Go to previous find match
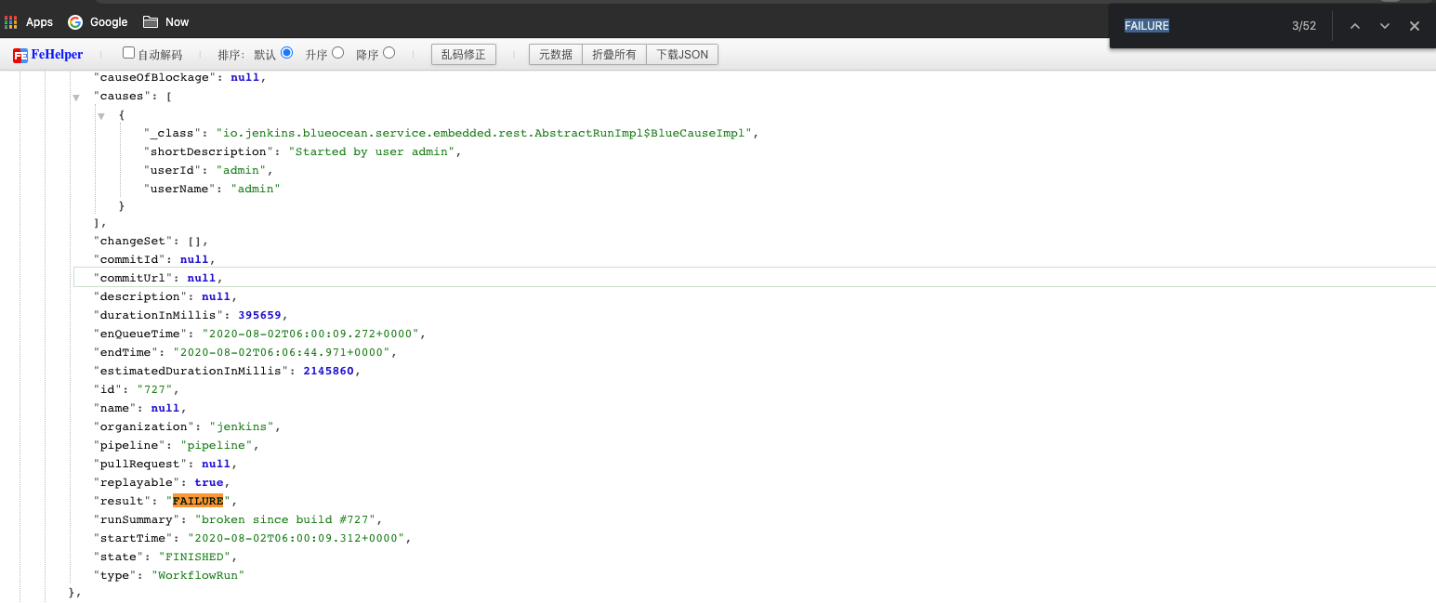The width and height of the screenshot is (1436, 603). (1355, 26)
